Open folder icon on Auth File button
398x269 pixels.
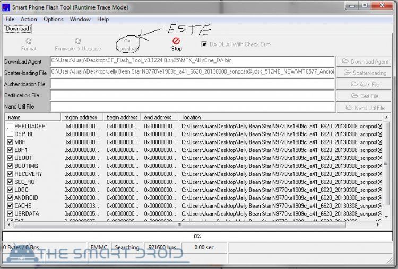354,84
